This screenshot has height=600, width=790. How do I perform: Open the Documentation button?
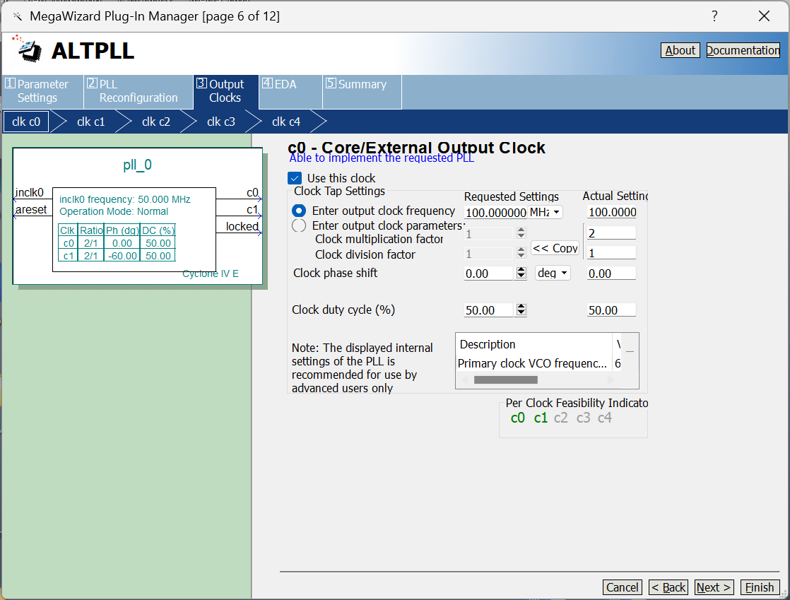743,50
